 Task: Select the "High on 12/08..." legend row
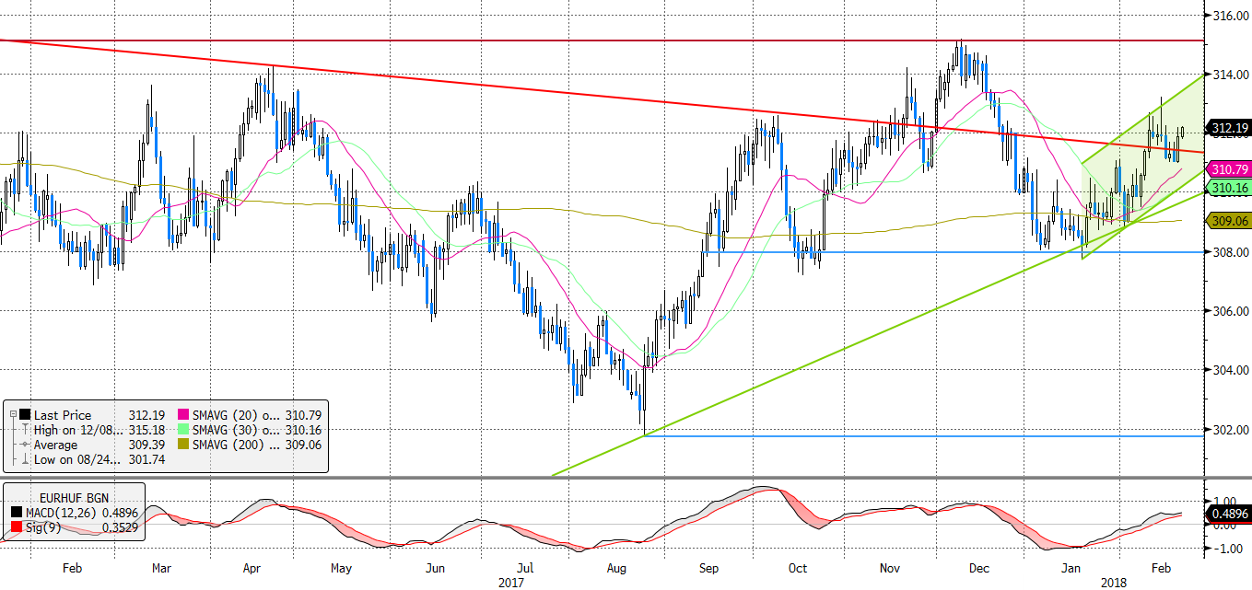[79, 430]
